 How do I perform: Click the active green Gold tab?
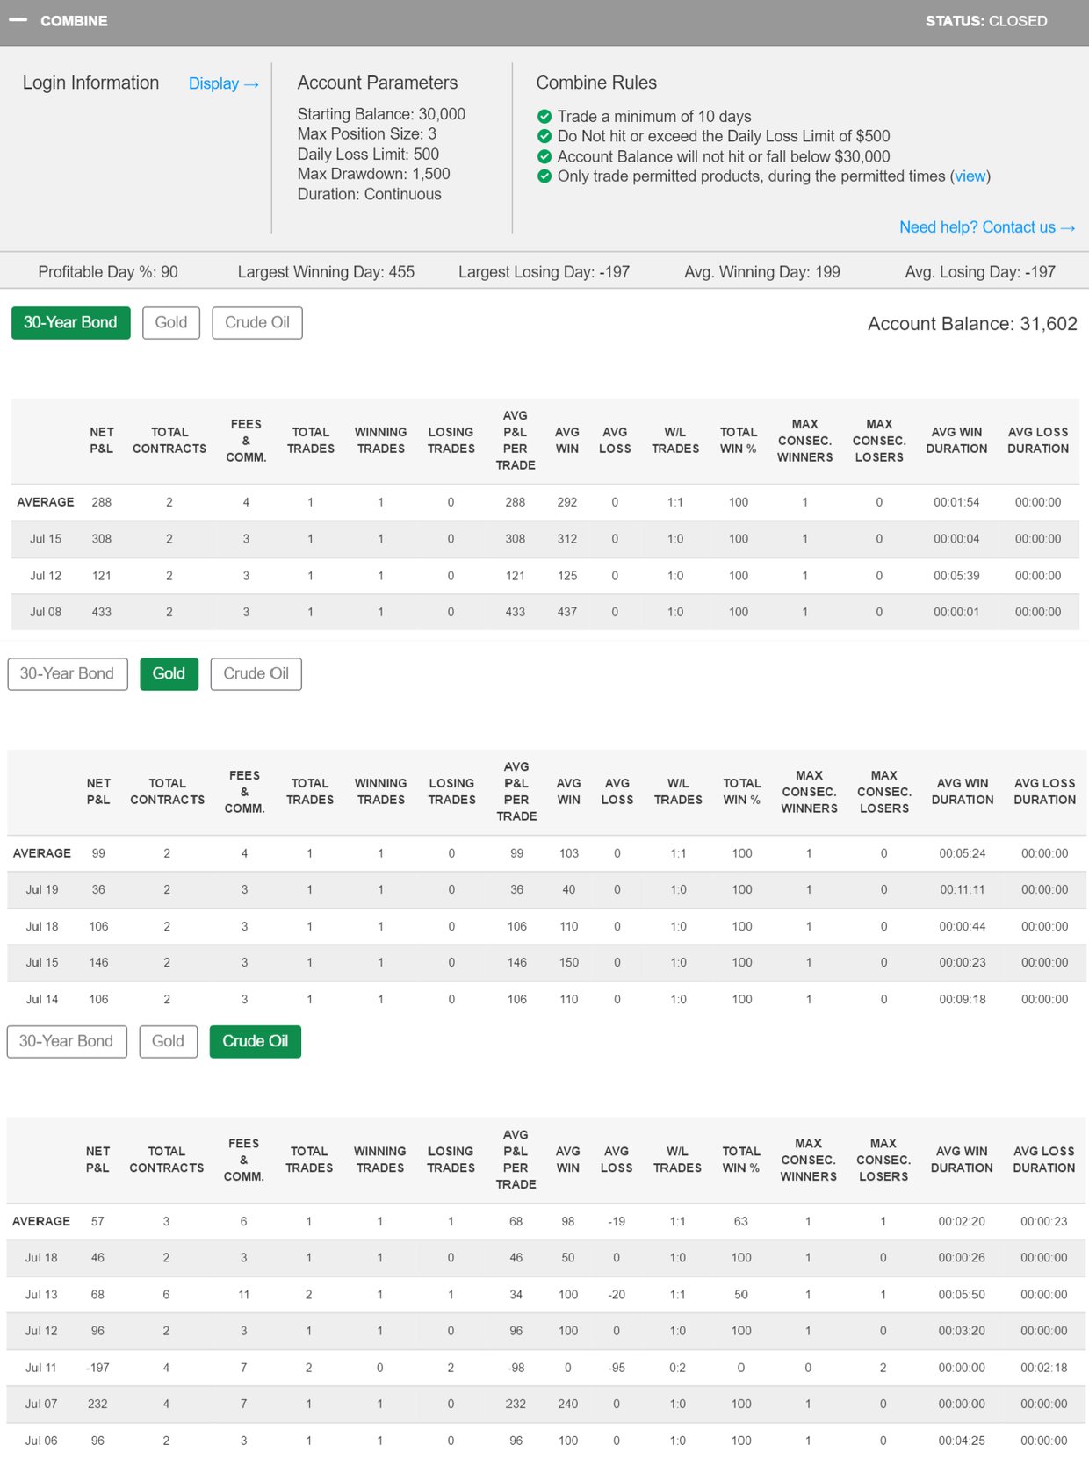[x=169, y=673]
